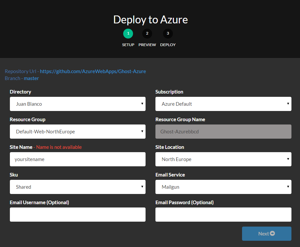Click the 'Repository Url -' label text
The height and width of the screenshot is (247, 300).
click(22, 71)
